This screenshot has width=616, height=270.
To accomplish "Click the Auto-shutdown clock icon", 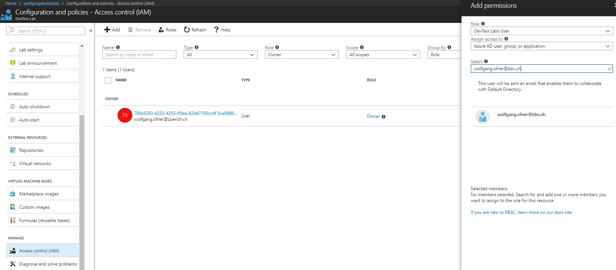I will (13, 106).
